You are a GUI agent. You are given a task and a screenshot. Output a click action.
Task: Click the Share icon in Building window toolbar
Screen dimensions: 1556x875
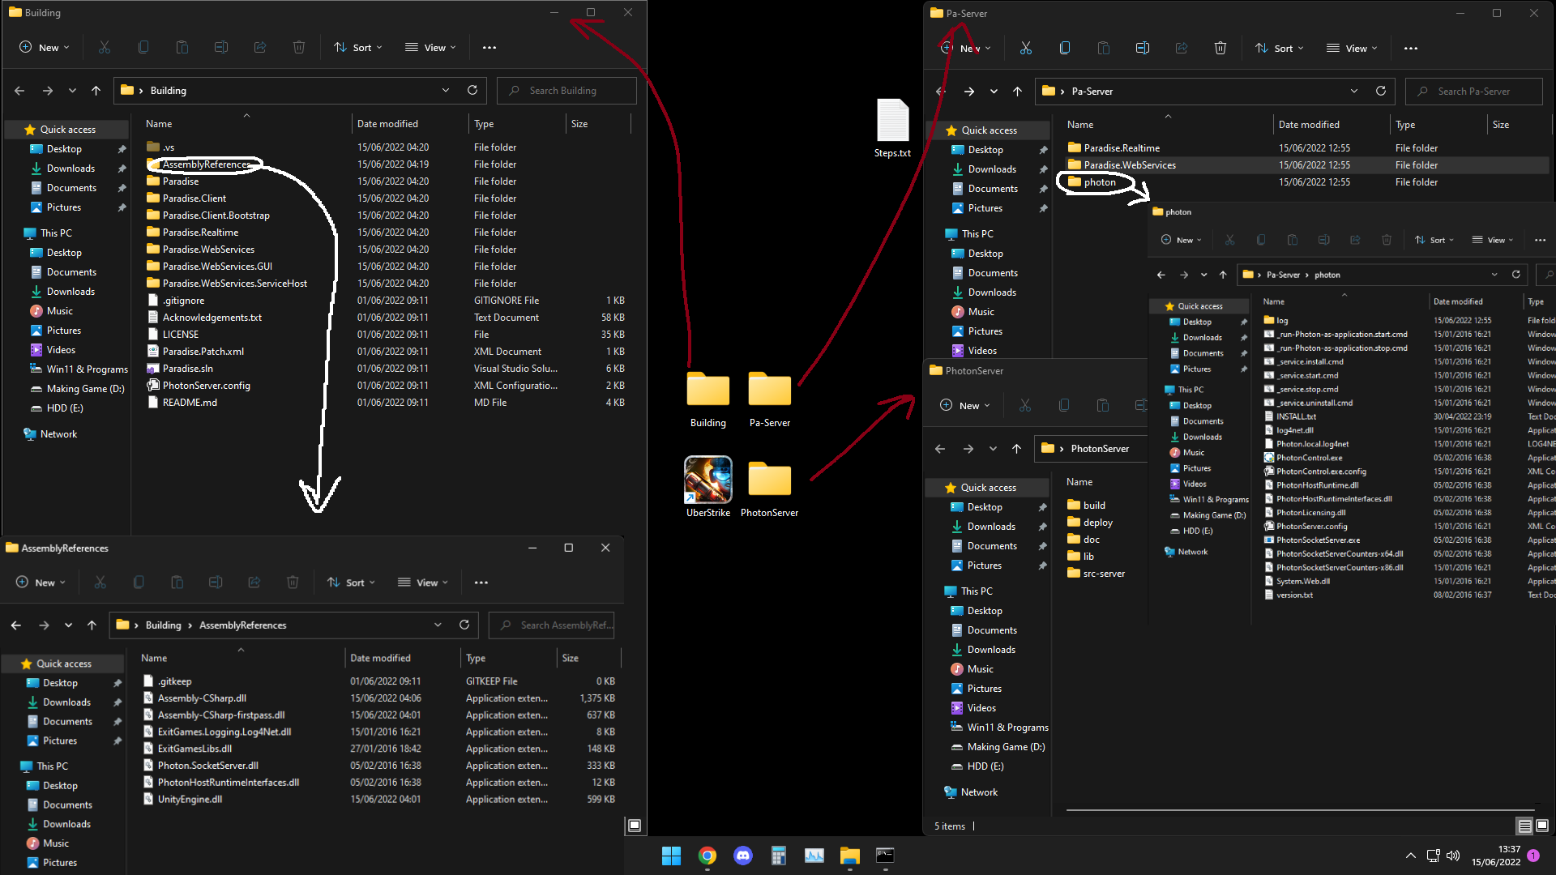point(260,48)
